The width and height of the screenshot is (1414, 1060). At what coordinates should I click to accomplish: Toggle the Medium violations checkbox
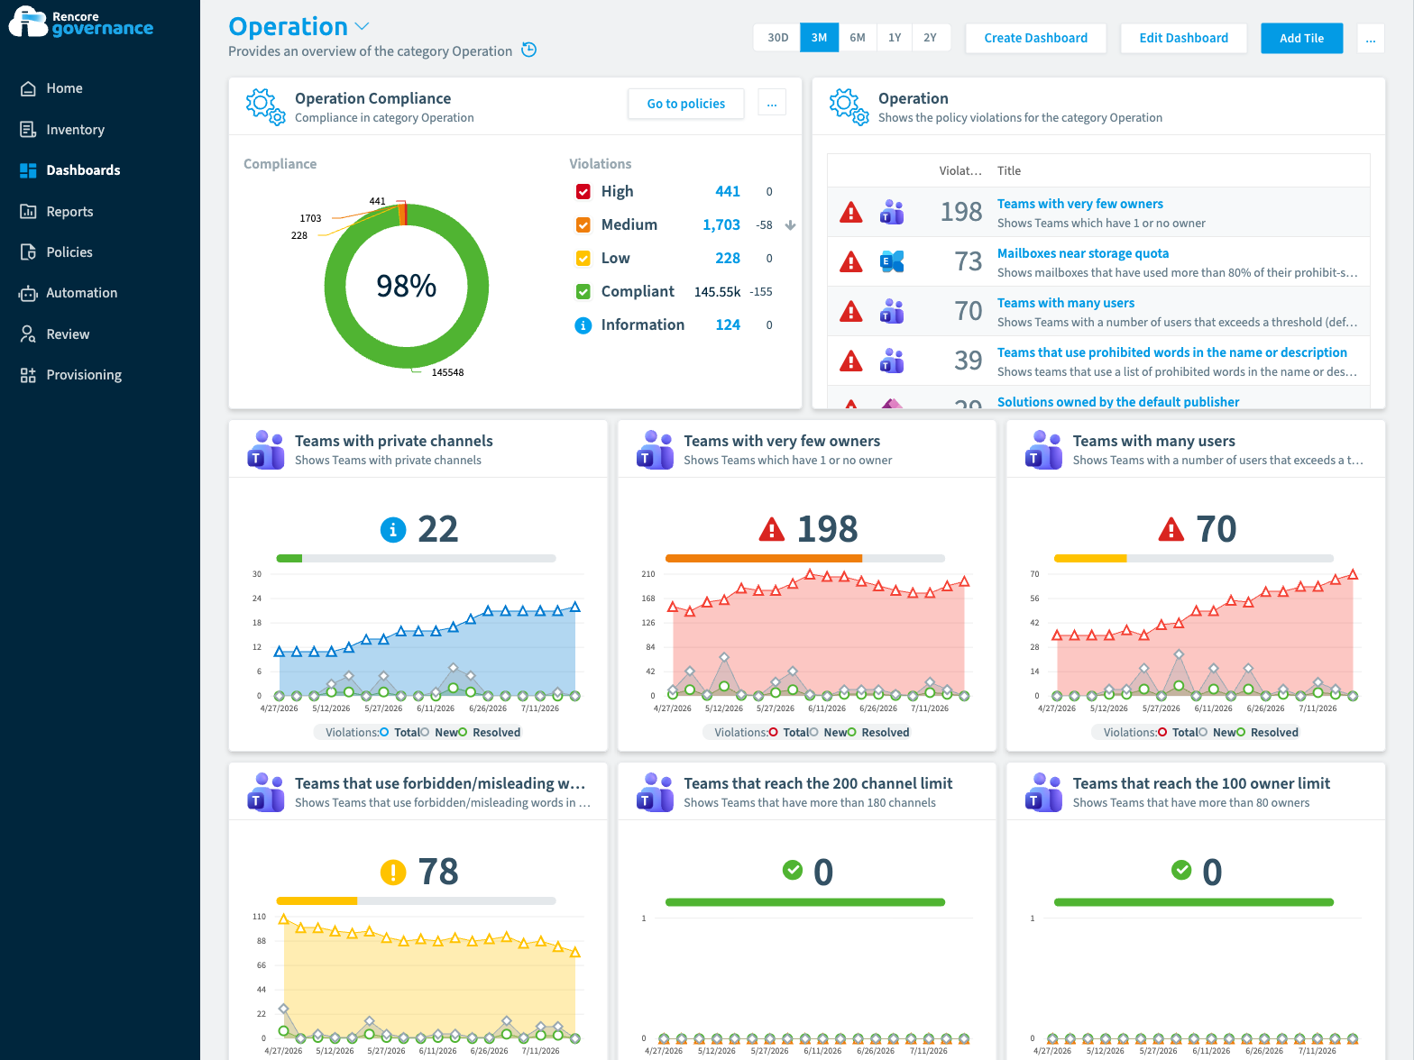click(583, 225)
